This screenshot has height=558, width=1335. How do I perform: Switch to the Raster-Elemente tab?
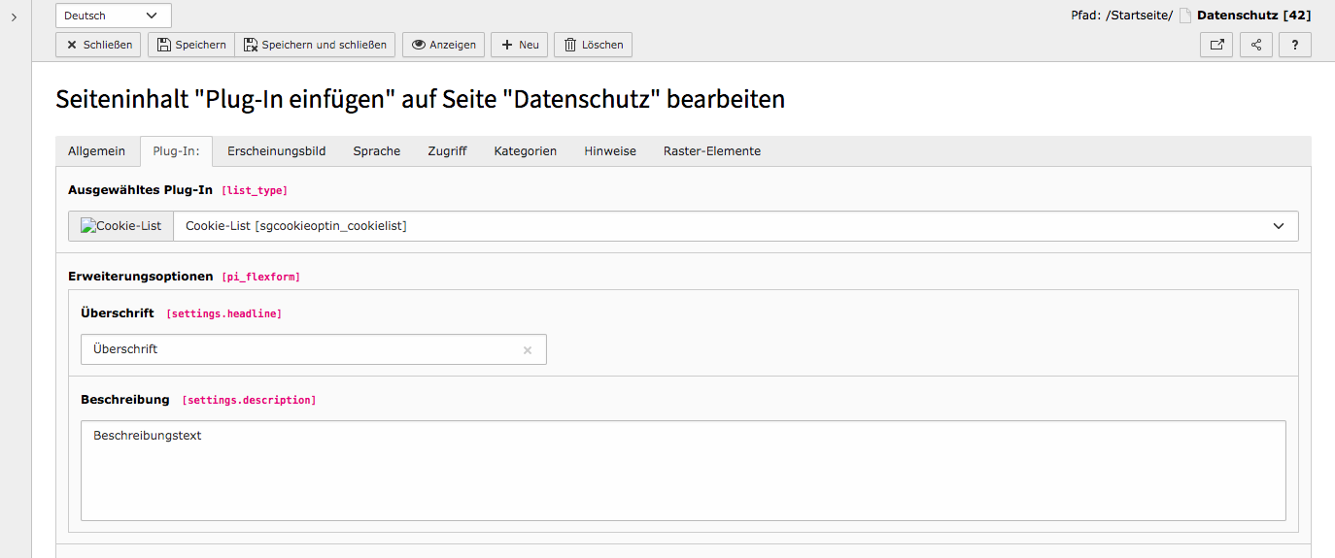pos(712,151)
